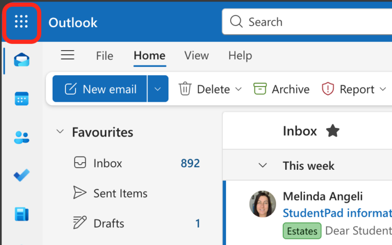Open the To Do checkmark app
This screenshot has height=245, width=392.
(21, 175)
